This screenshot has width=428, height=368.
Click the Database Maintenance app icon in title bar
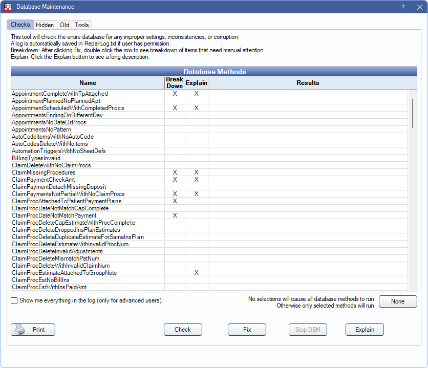tap(8, 7)
